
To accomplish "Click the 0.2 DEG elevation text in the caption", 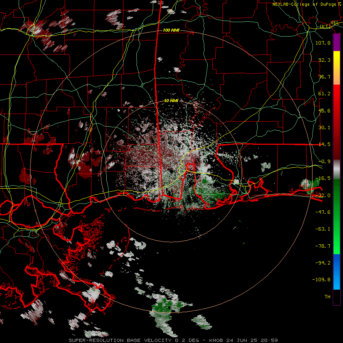I will [187, 340].
